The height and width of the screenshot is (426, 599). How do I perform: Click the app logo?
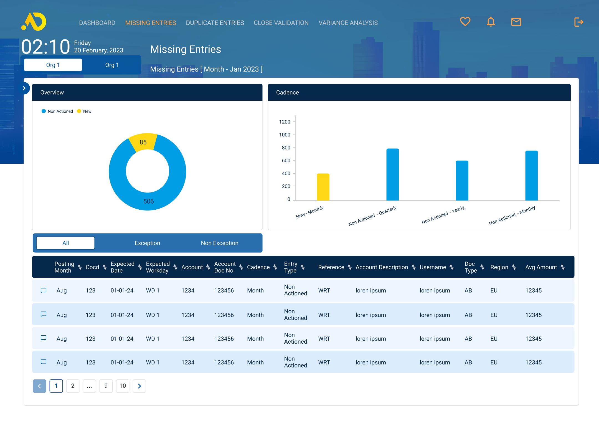pyautogui.click(x=34, y=22)
